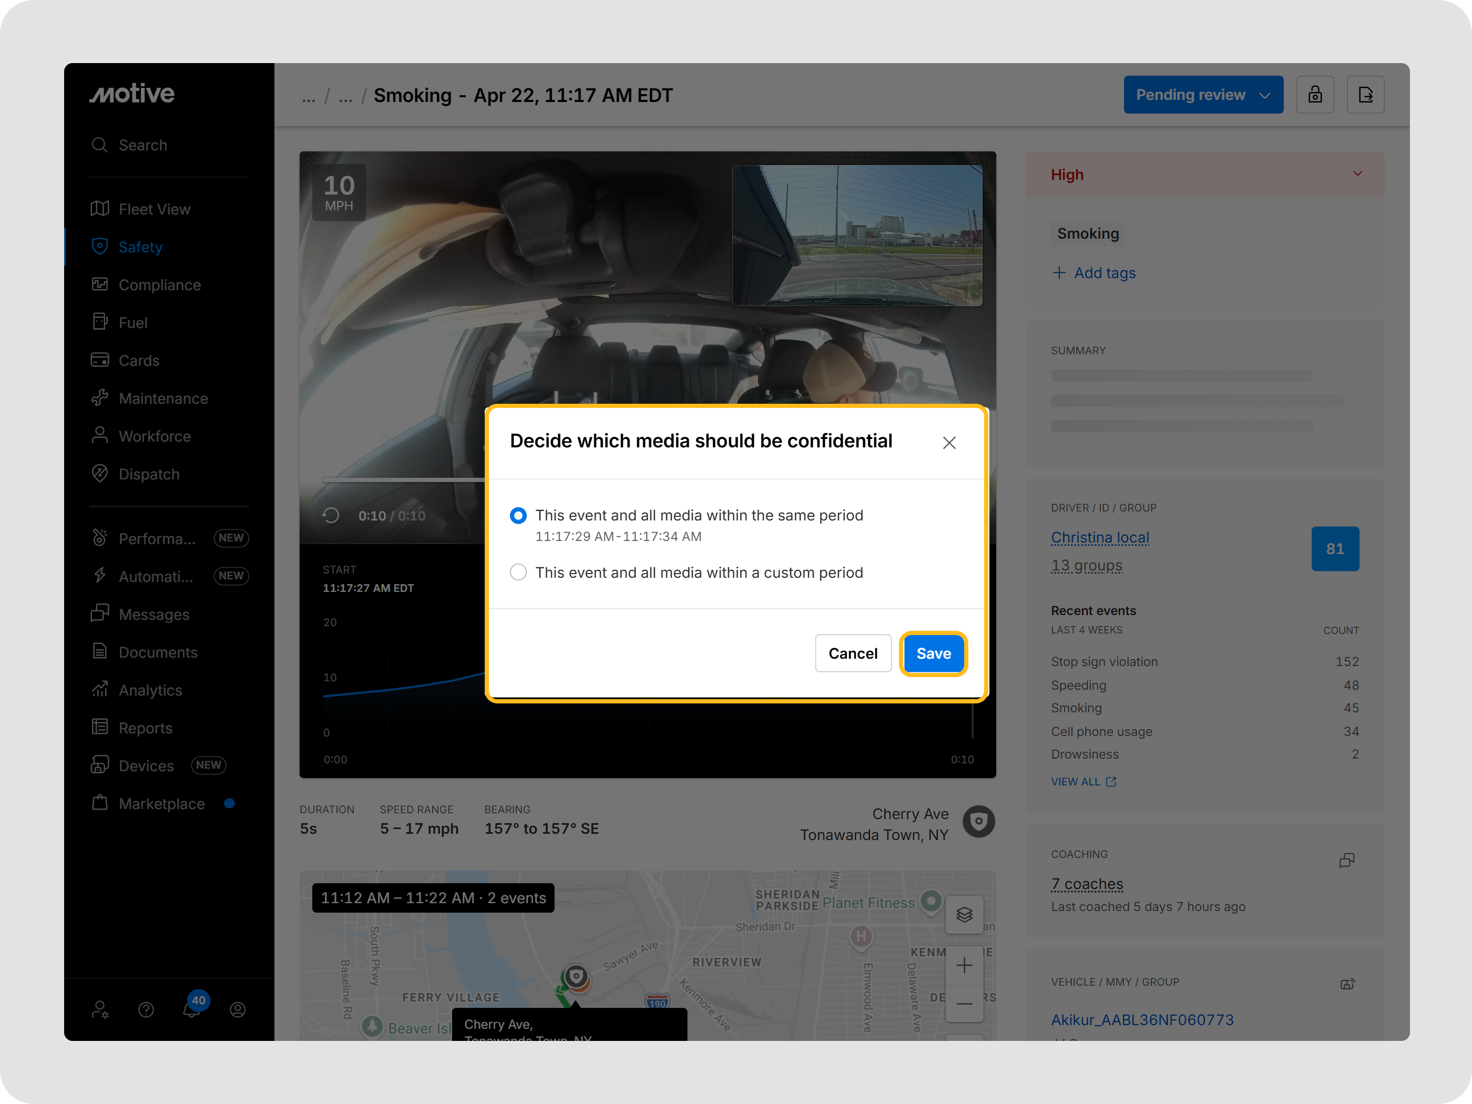Open the help question mark icon
Image resolution: width=1472 pixels, height=1104 pixels.
click(146, 1009)
